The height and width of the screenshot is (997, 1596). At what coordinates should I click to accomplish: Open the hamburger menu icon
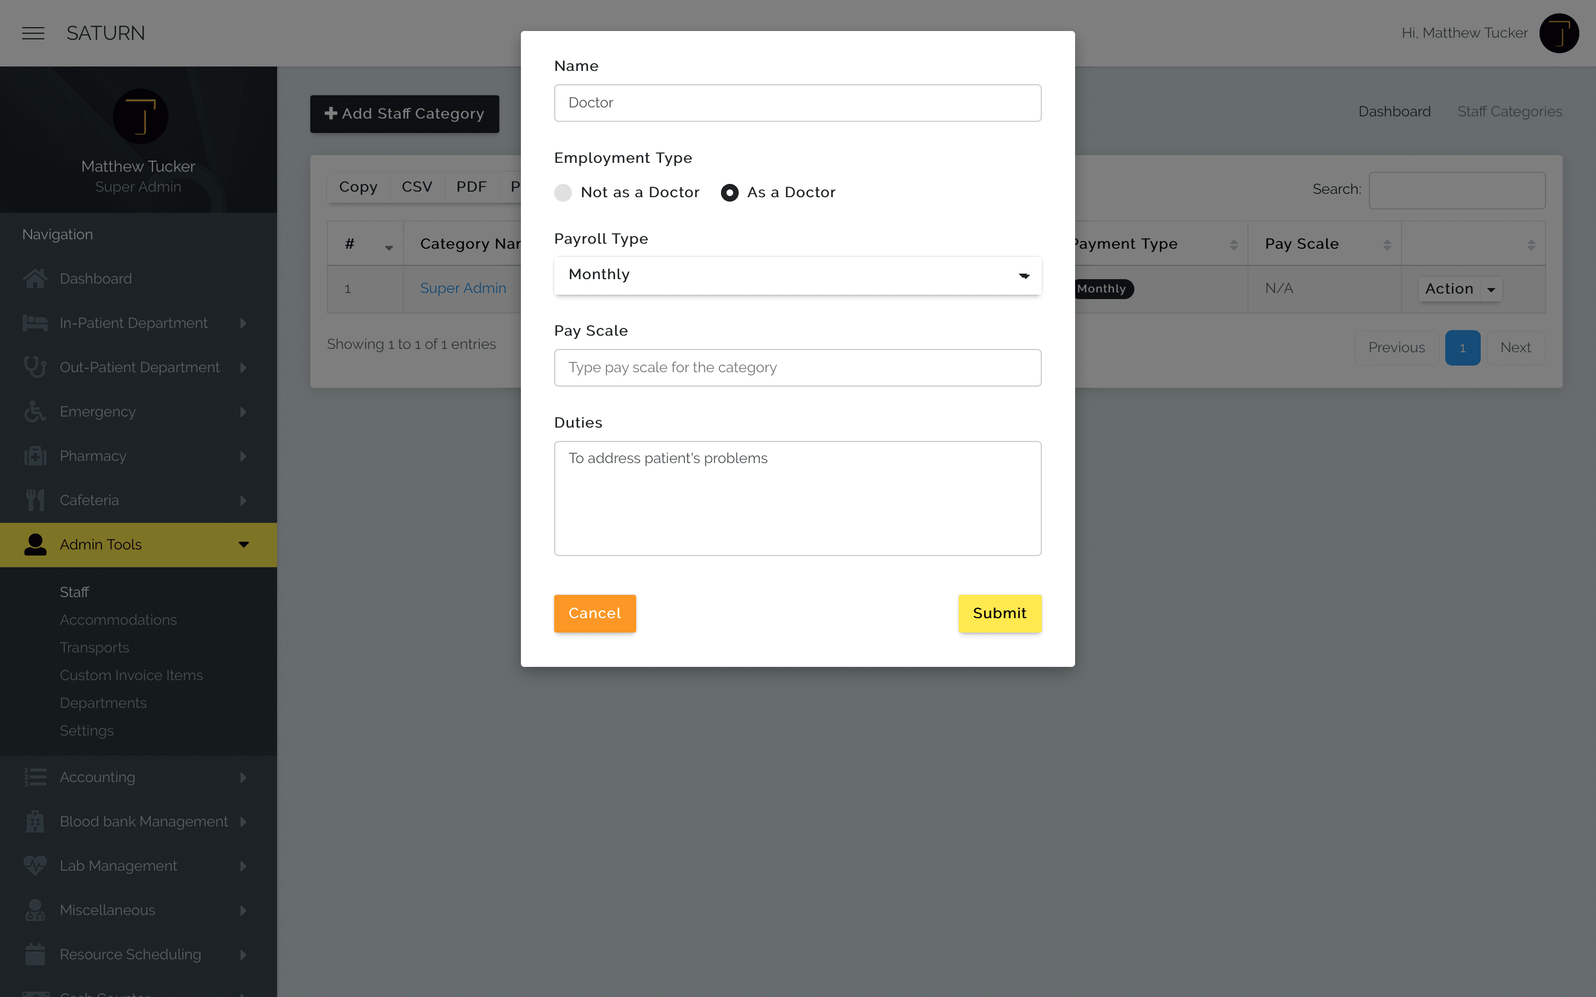[33, 33]
